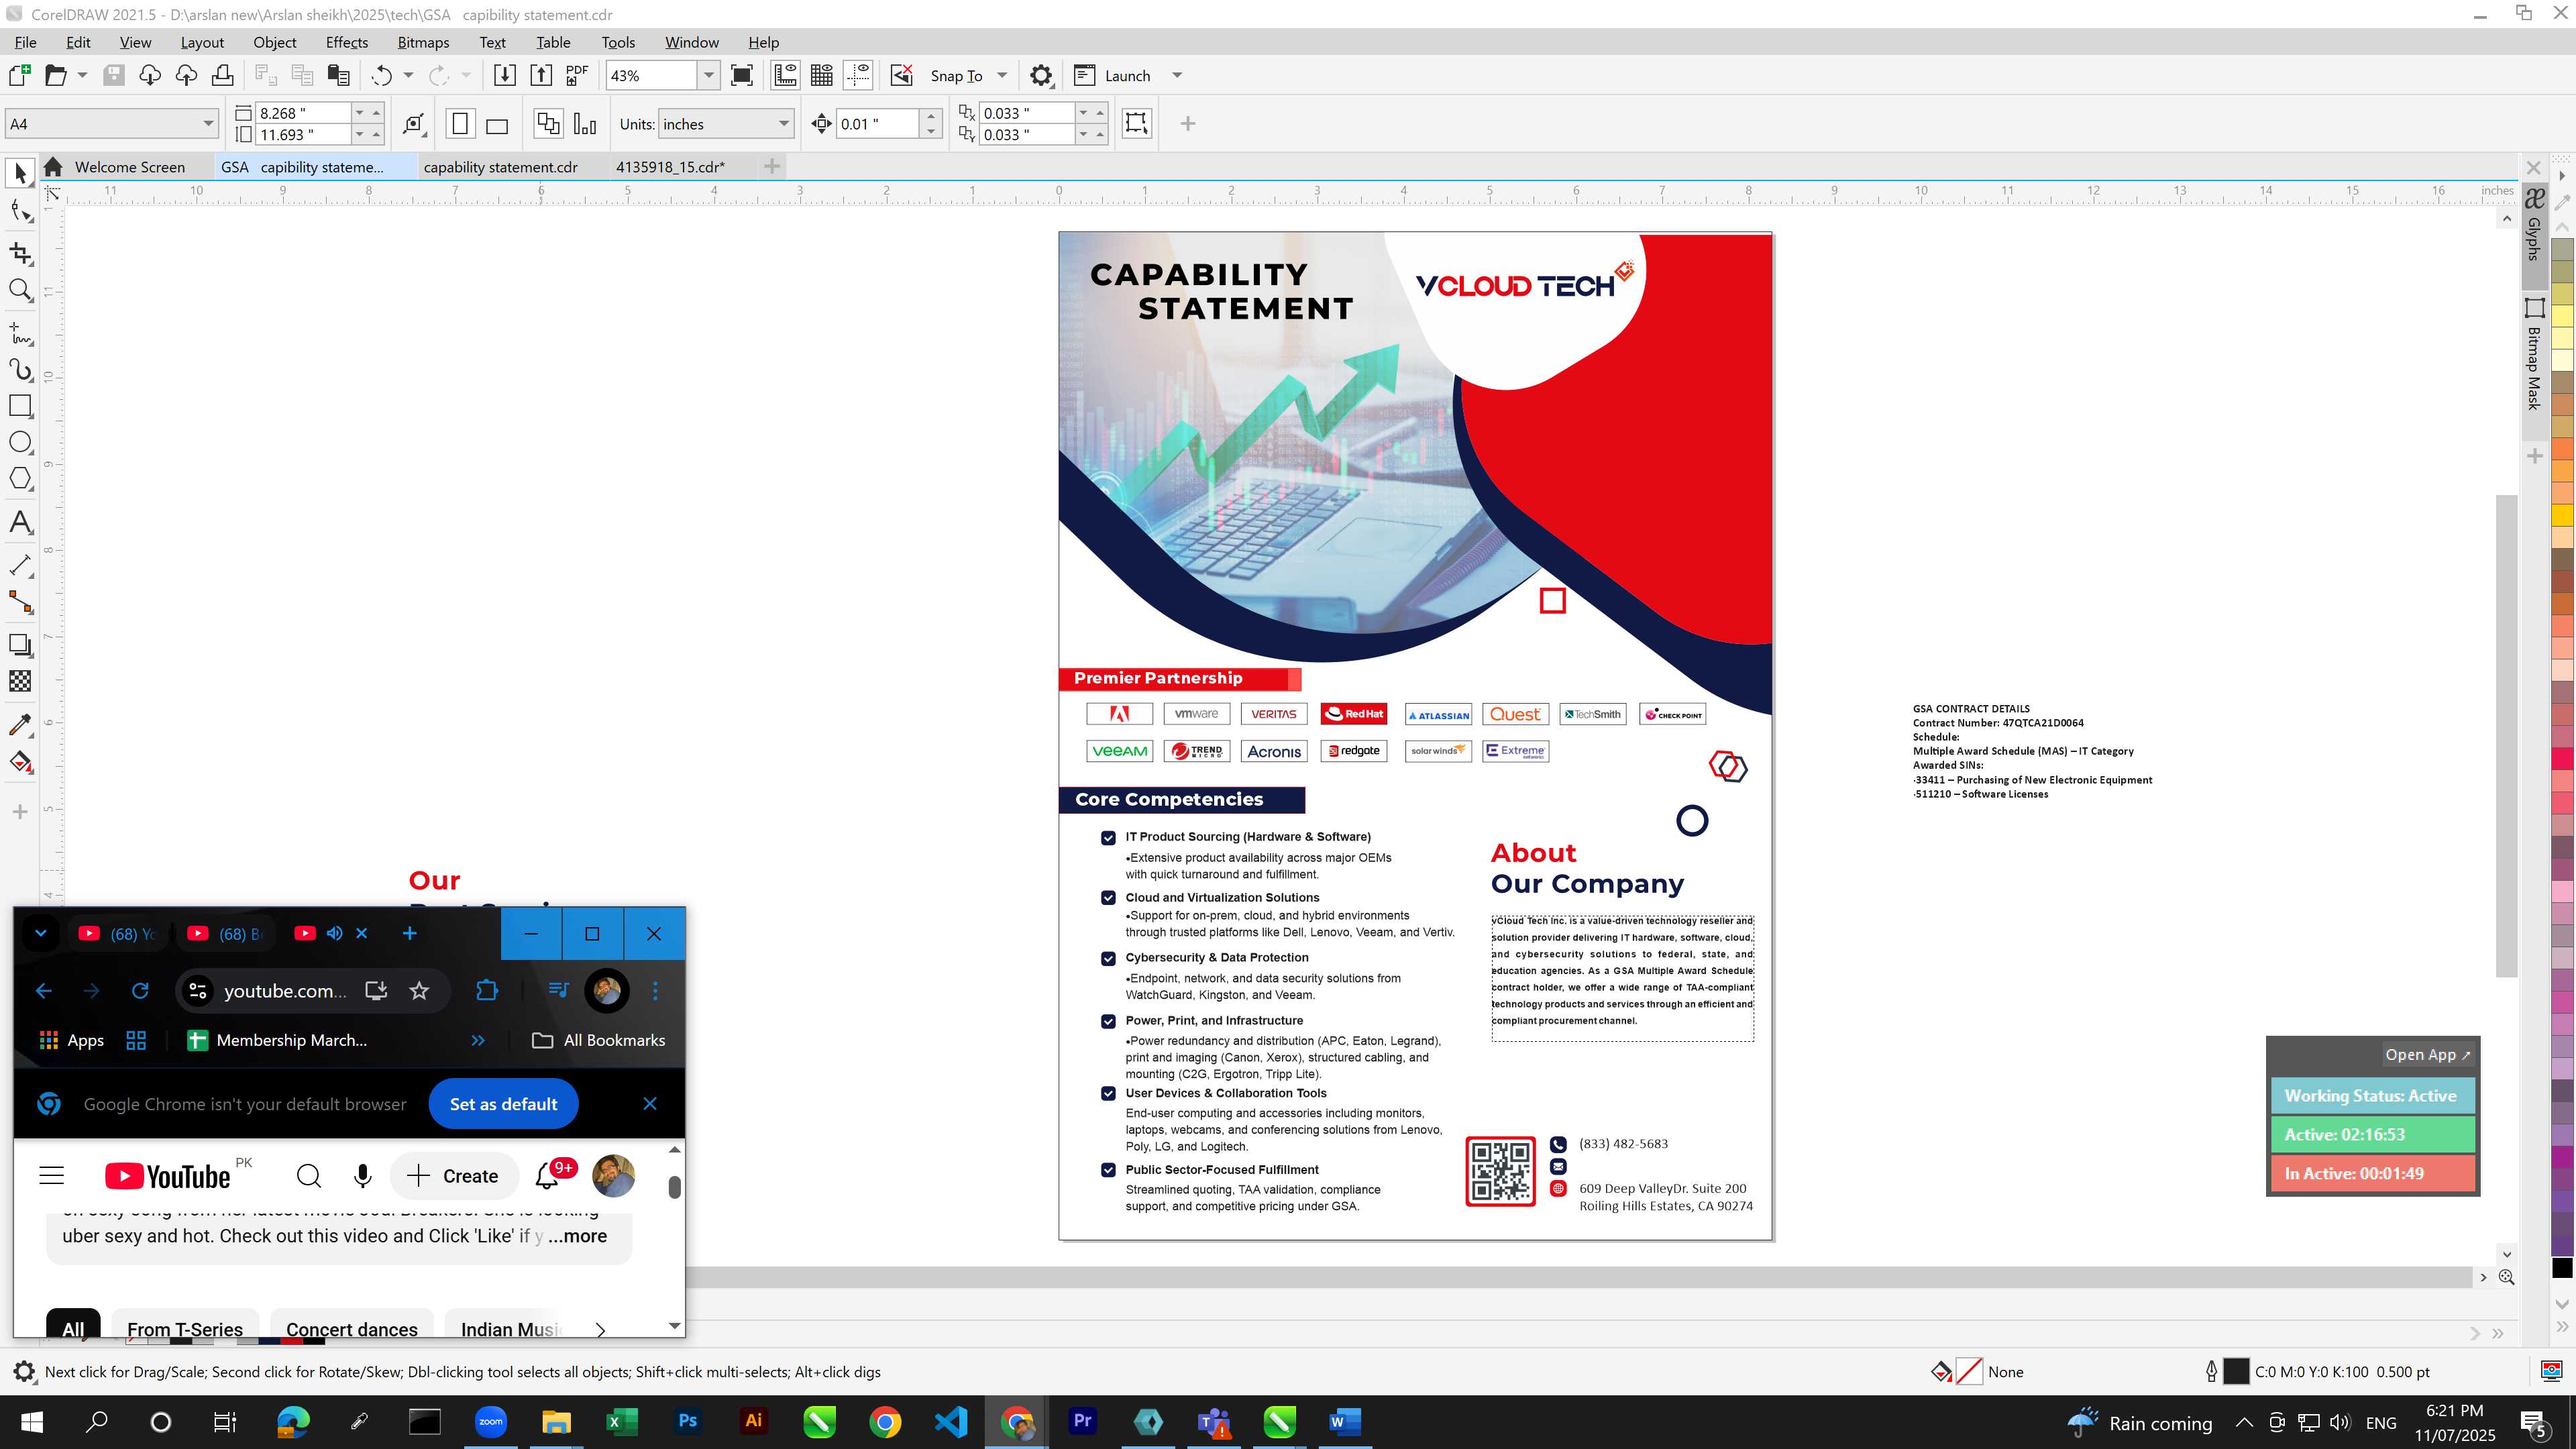Click YouTube Create button
This screenshot has width=2576, height=1449.
(x=453, y=1176)
